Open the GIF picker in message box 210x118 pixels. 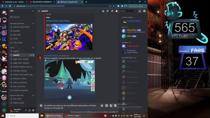pyautogui.click(x=106, y=106)
